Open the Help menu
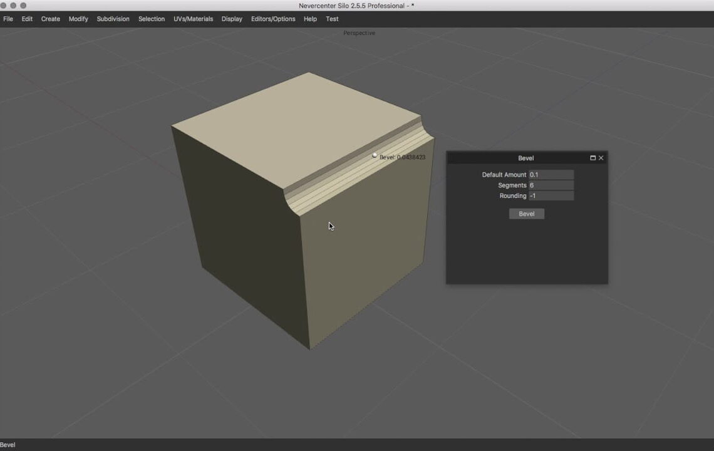 (309, 19)
